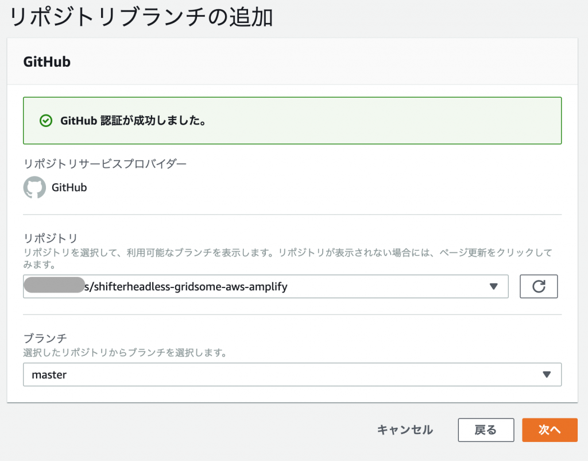588x461 pixels.
Task: Click the キャンセル (Cancel) link
Action: click(x=405, y=430)
